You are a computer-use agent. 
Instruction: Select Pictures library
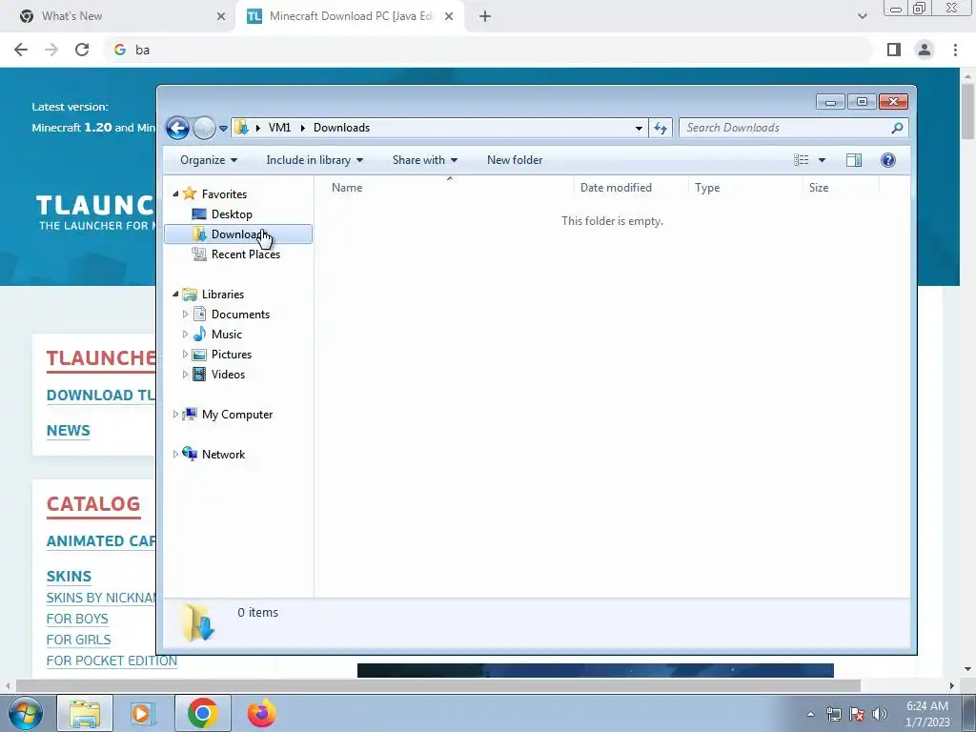click(232, 355)
